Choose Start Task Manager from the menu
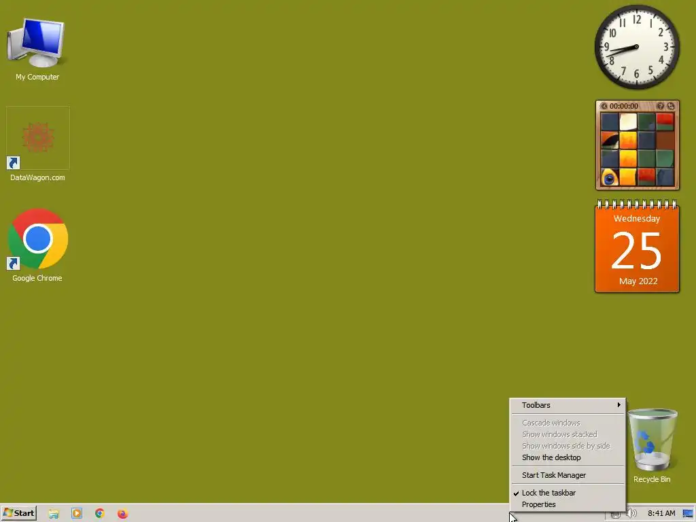Screen dimensions: 696x522 point(568,475)
